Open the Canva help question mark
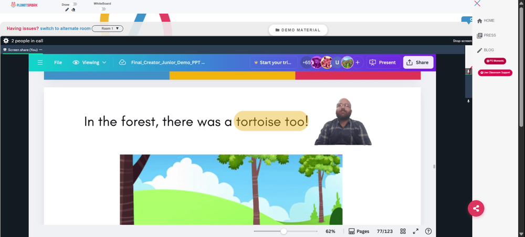The image size is (525, 237). [428, 231]
